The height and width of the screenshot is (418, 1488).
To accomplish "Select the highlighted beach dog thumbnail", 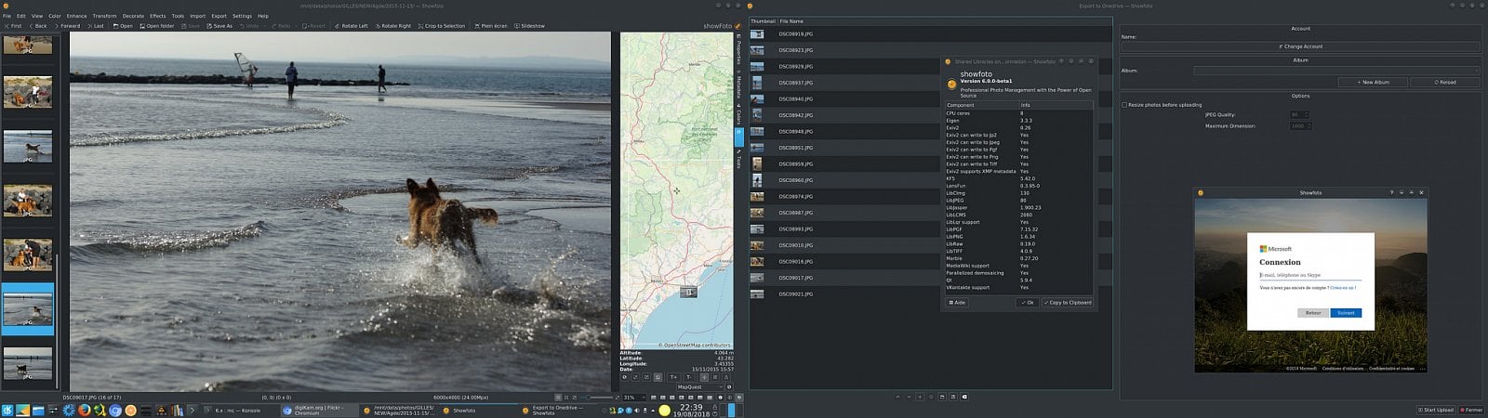I will pos(28,309).
